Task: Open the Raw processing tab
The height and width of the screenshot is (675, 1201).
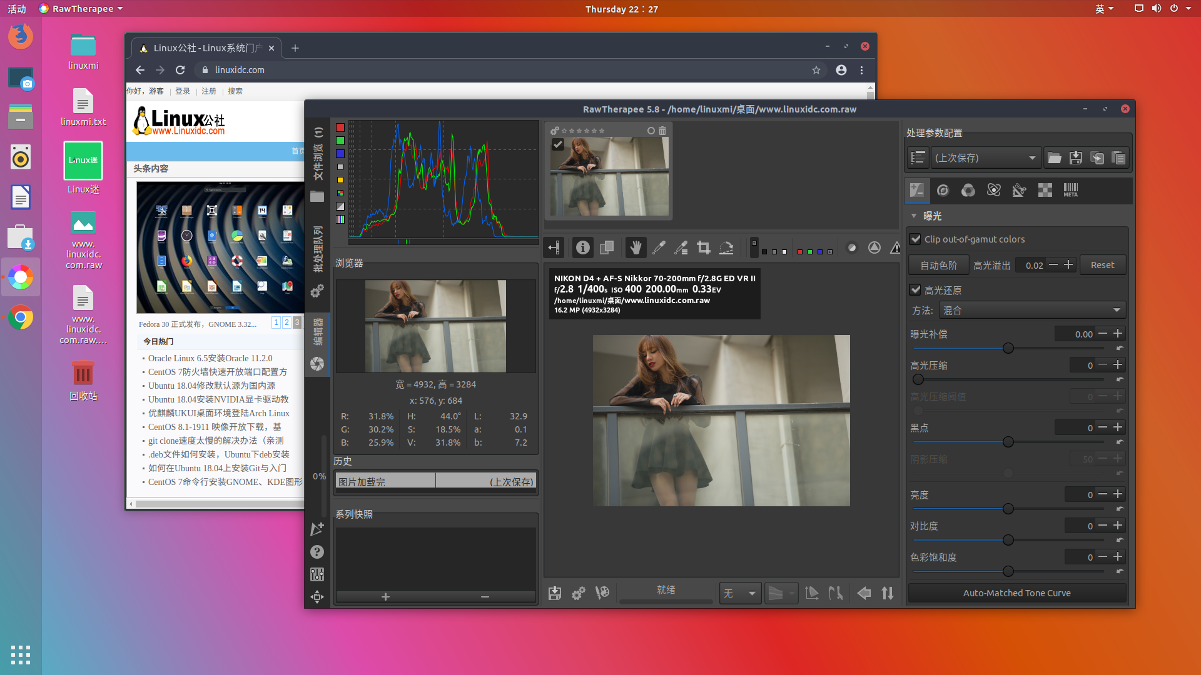Action: [x=1045, y=191]
